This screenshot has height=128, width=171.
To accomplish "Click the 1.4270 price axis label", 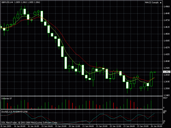I will [x=167, y=47].
